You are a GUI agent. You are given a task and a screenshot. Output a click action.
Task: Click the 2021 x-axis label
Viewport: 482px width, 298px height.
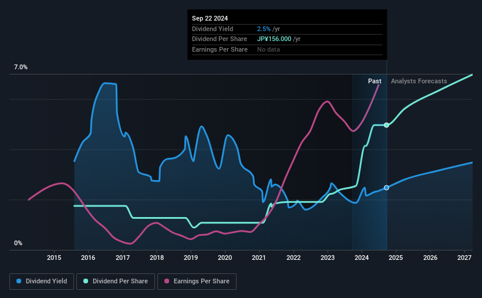pos(259,258)
